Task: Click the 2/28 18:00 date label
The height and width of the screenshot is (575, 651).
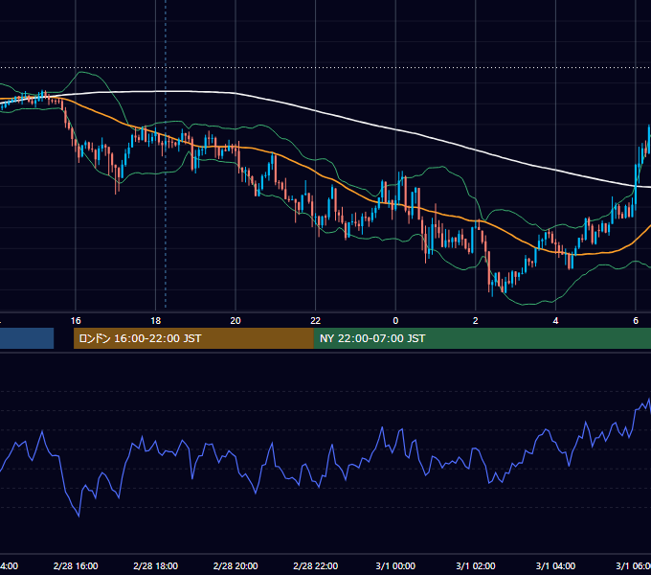Action: click(156, 565)
